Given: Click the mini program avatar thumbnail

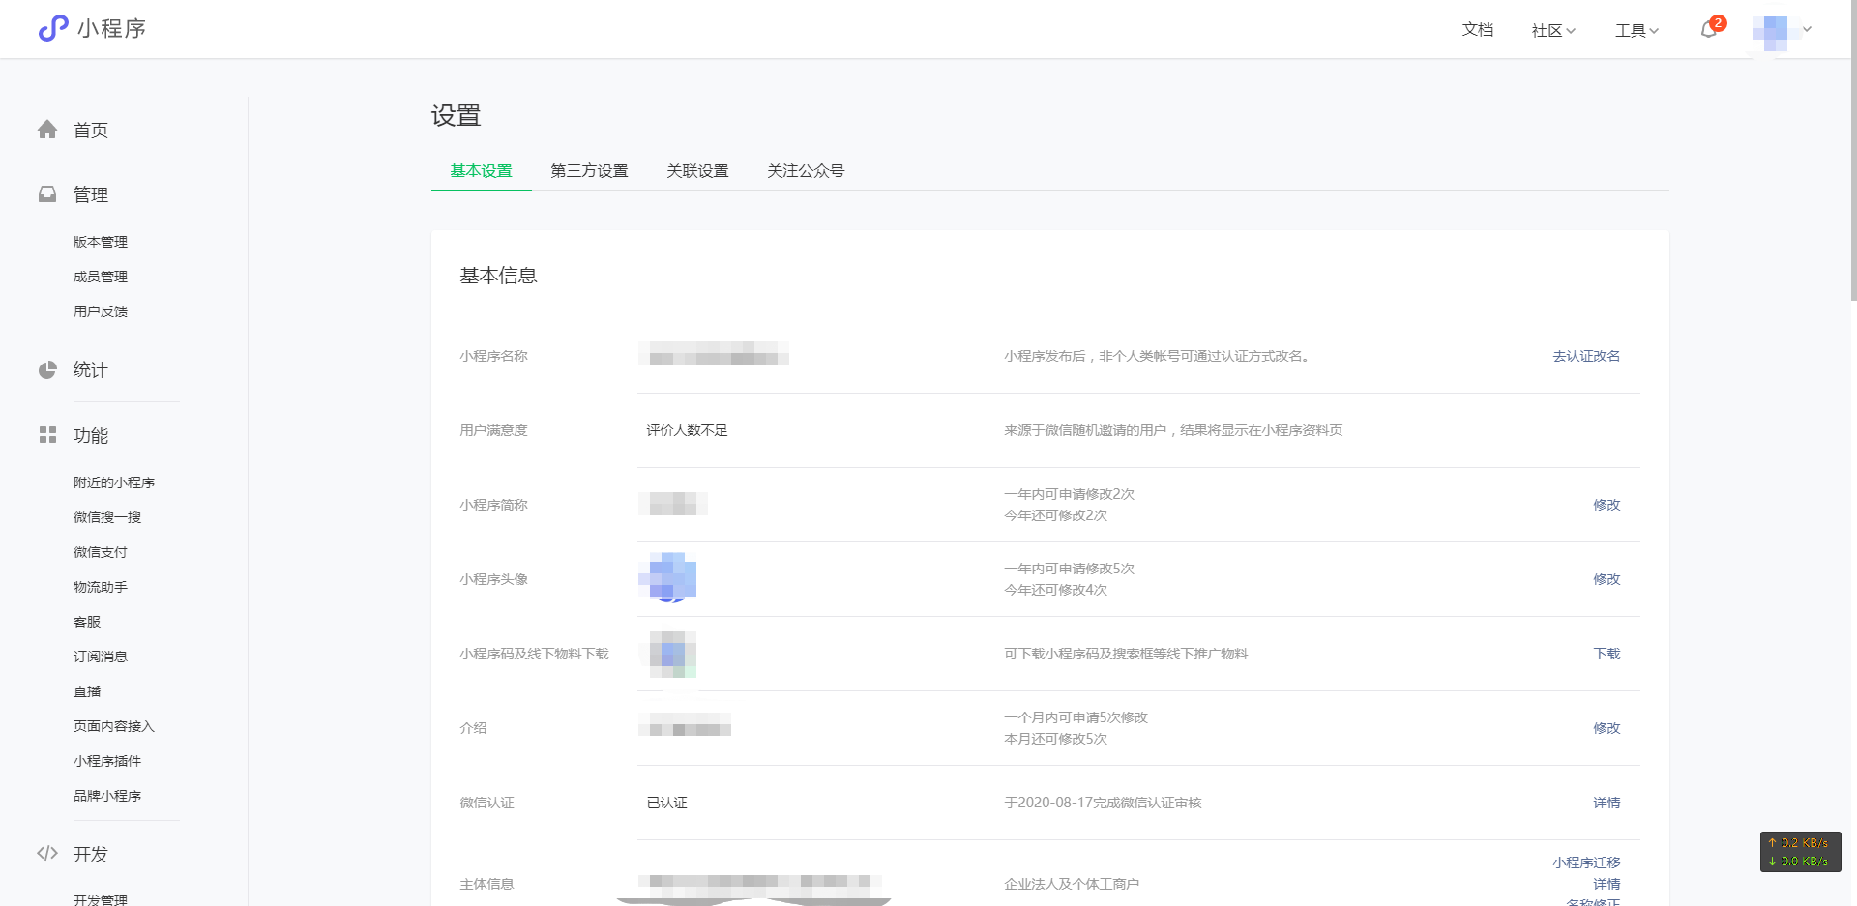Looking at the screenshot, I should pyautogui.click(x=668, y=578).
